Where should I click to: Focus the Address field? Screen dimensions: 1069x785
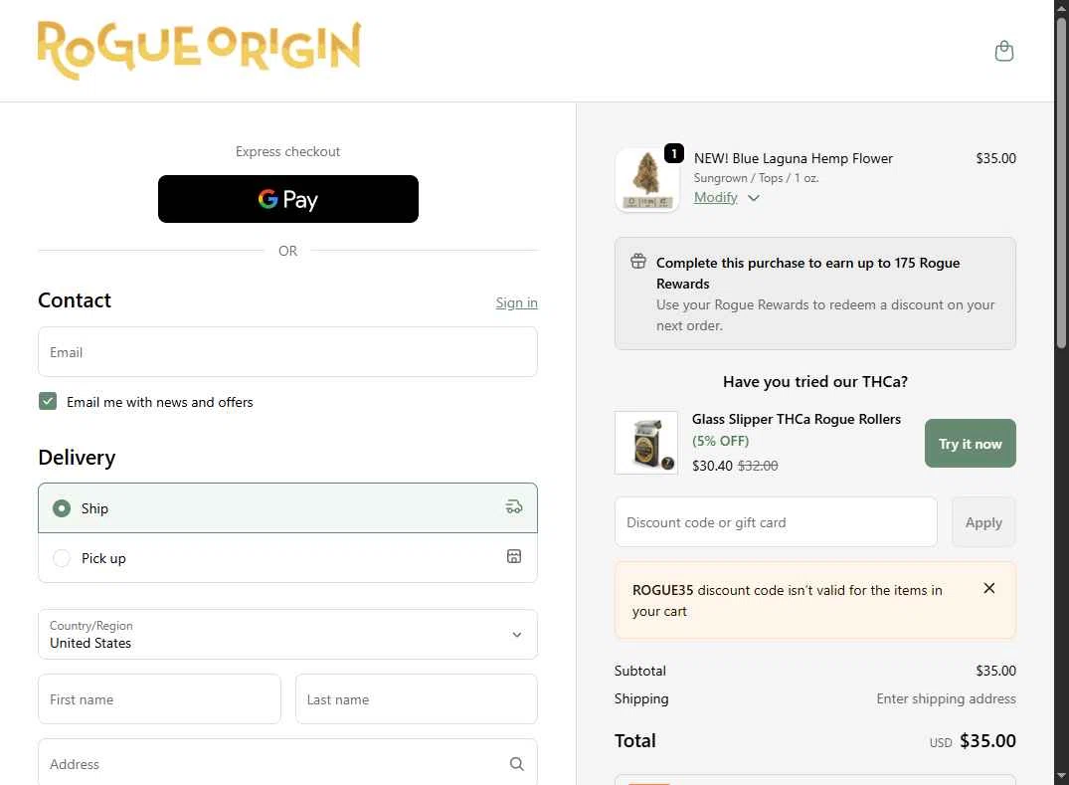tap(287, 762)
